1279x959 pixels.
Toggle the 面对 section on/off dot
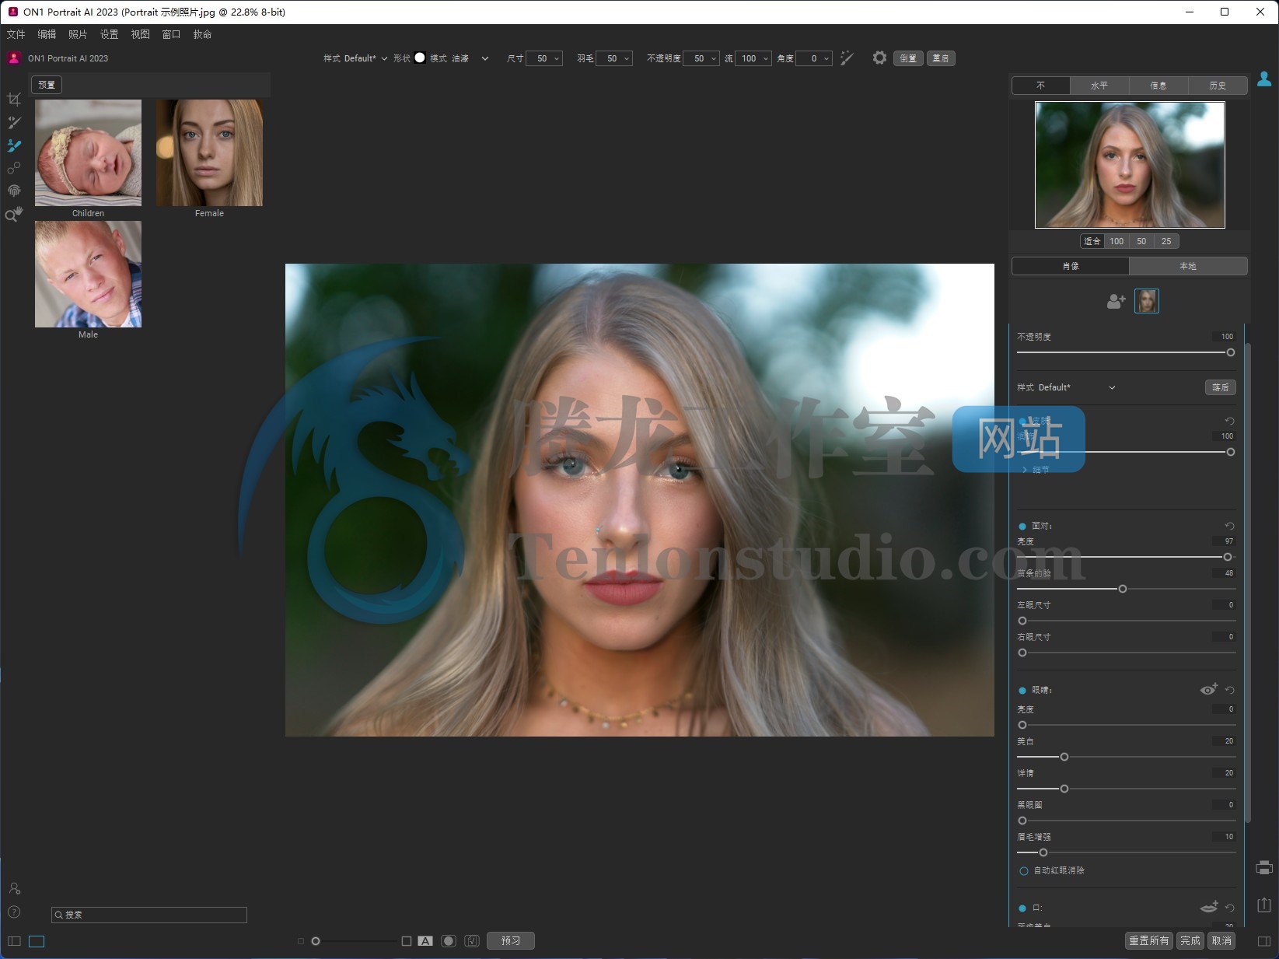(1022, 527)
